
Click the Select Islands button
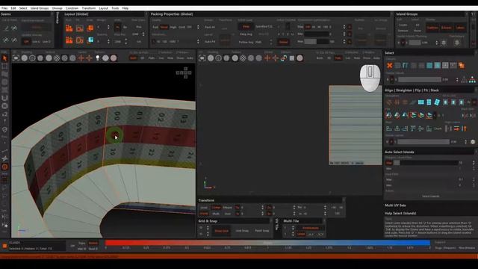click(430, 197)
